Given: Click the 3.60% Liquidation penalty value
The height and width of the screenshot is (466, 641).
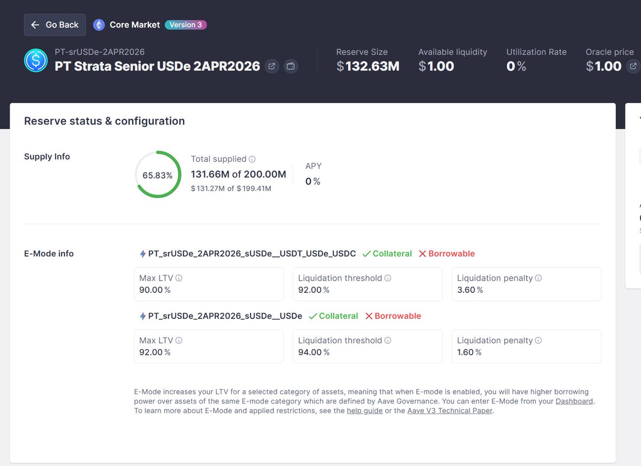Looking at the screenshot, I should click(470, 290).
